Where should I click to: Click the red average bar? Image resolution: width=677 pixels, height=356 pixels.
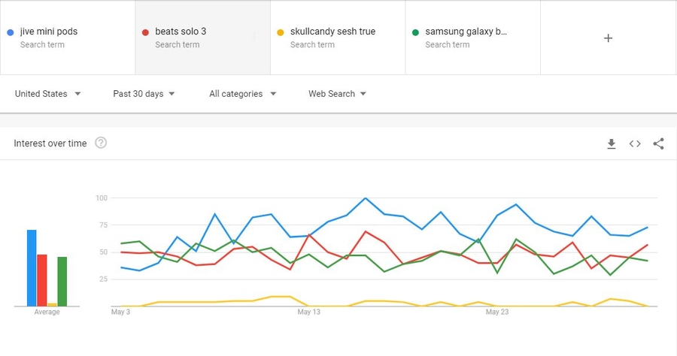[42, 280]
